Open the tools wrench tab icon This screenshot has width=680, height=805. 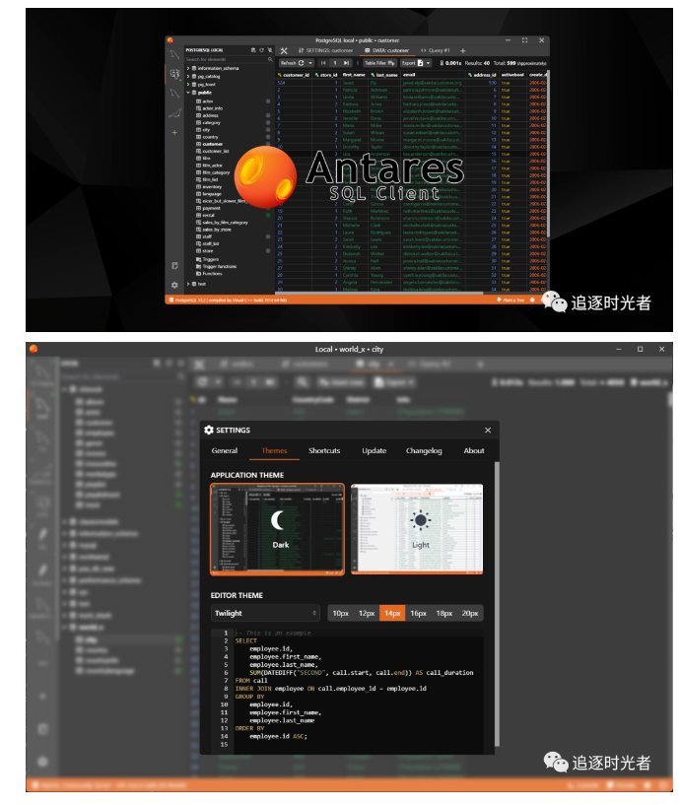(284, 50)
